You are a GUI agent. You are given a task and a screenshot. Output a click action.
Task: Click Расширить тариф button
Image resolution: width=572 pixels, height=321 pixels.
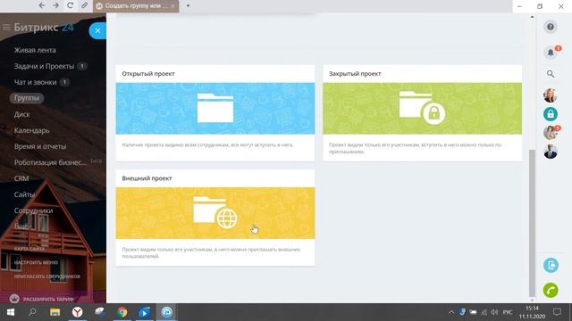[42, 300]
